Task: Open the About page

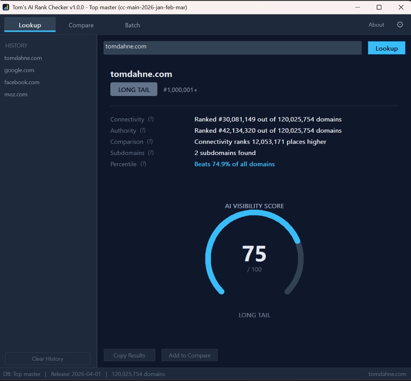Action: click(x=376, y=25)
